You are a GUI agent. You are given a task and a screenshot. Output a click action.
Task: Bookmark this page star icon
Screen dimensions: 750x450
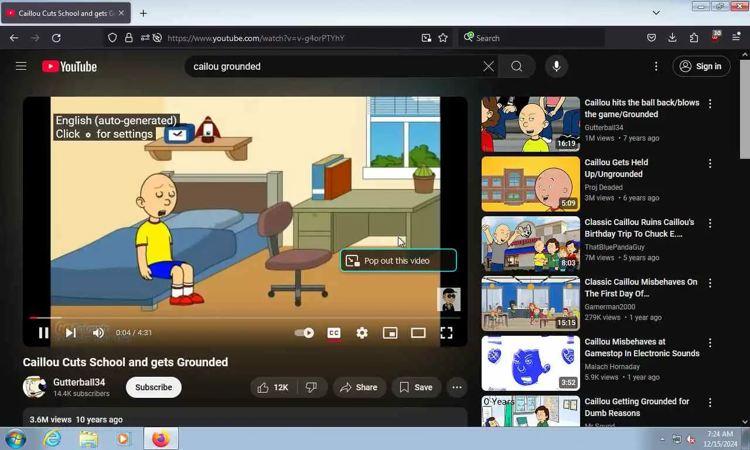pos(443,37)
